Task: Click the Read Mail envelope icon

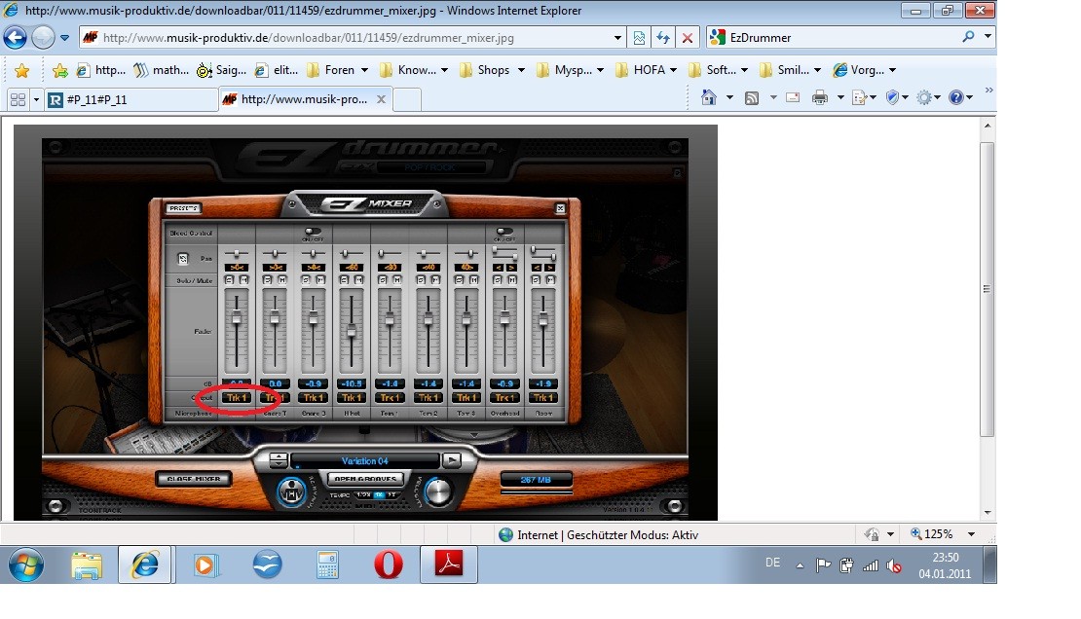Action: click(793, 98)
